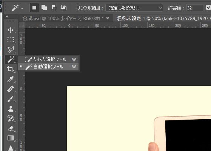Select the Rectangular Marquee tool
This screenshot has height=151, width=211.
tap(10, 40)
